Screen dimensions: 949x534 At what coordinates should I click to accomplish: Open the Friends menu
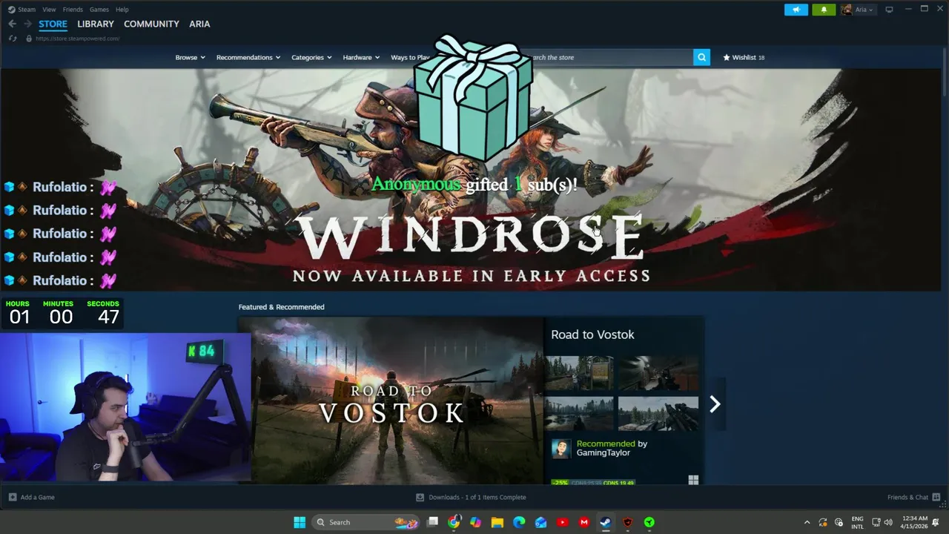click(x=73, y=10)
